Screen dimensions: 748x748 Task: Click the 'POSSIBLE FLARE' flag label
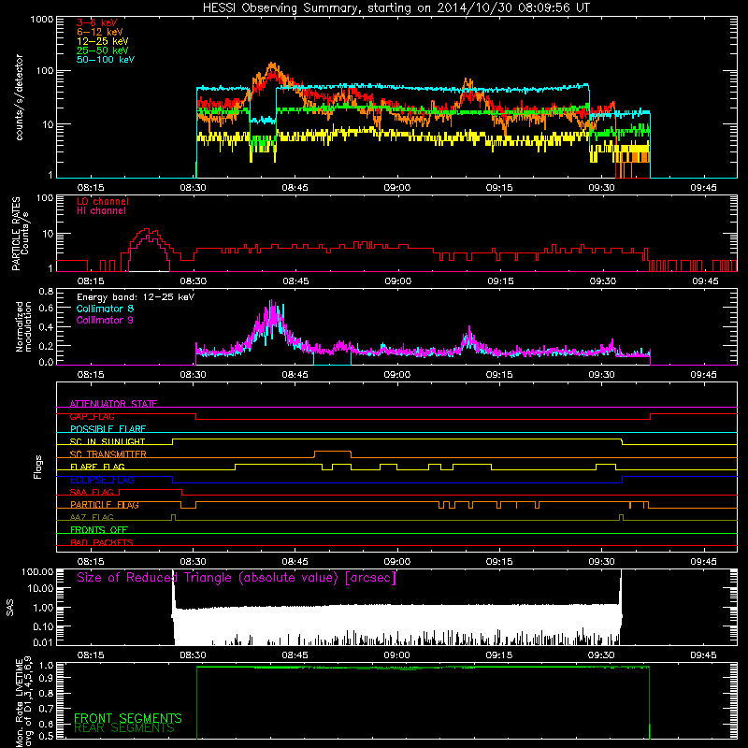click(x=108, y=429)
